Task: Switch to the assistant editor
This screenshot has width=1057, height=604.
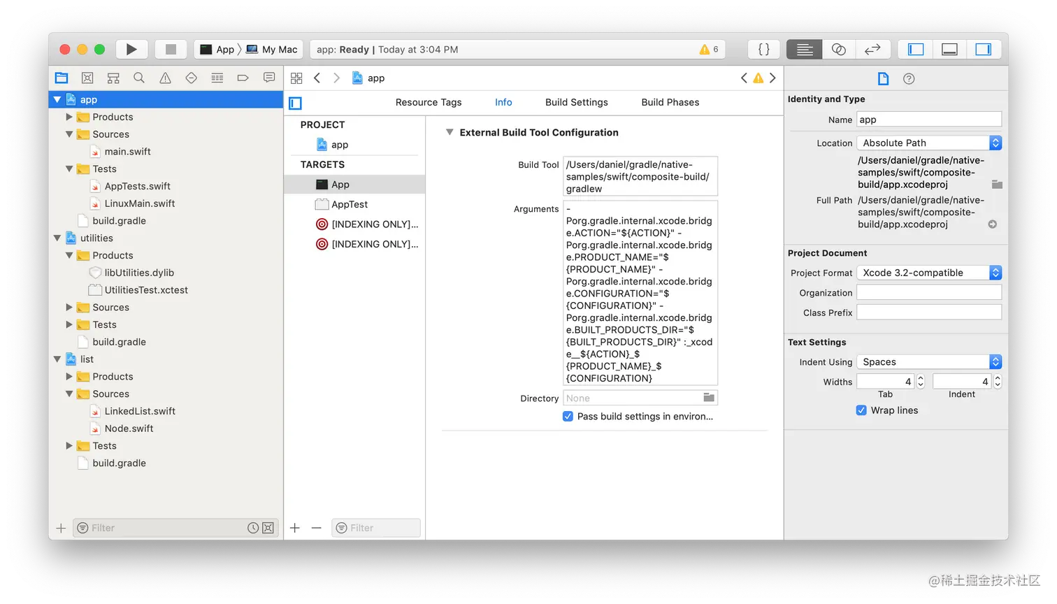Action: click(839, 49)
